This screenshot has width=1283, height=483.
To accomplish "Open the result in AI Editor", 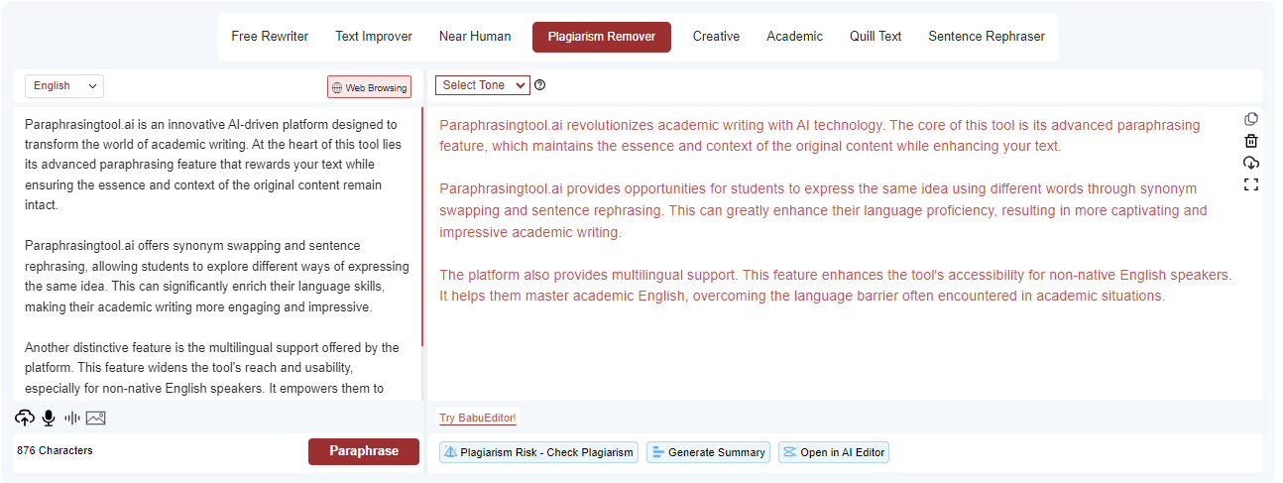I will point(834,452).
